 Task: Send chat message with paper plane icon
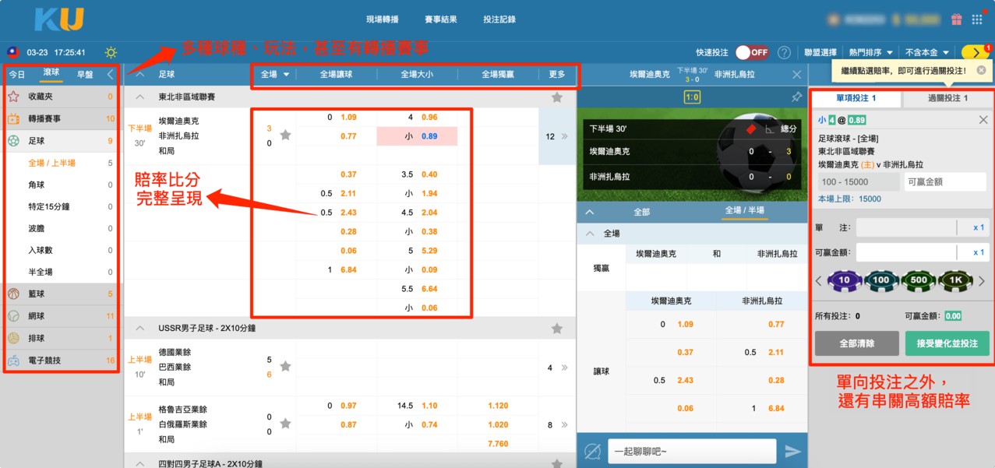click(792, 452)
